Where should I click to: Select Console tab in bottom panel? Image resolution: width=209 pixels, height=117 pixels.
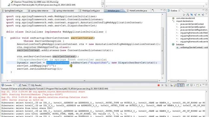(8, 85)
